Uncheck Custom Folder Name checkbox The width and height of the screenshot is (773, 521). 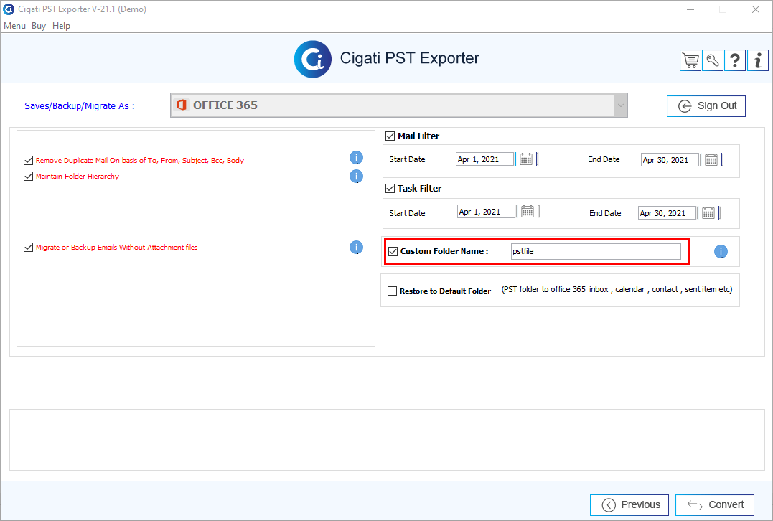tap(393, 251)
